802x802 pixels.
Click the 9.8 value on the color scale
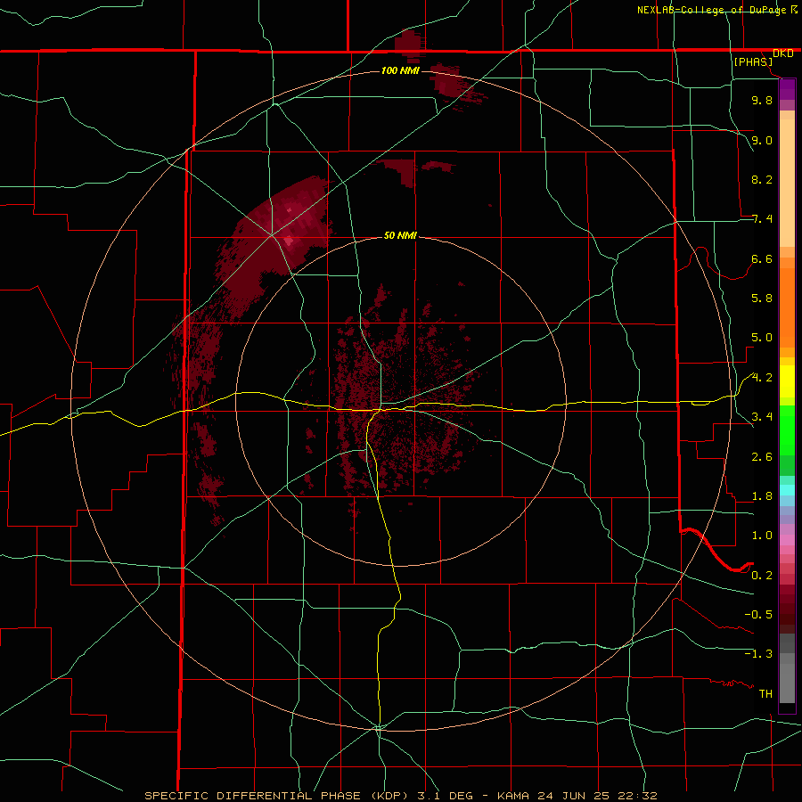coord(762,100)
